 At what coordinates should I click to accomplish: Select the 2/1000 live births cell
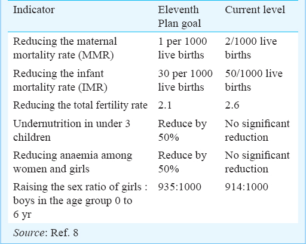point(251,48)
